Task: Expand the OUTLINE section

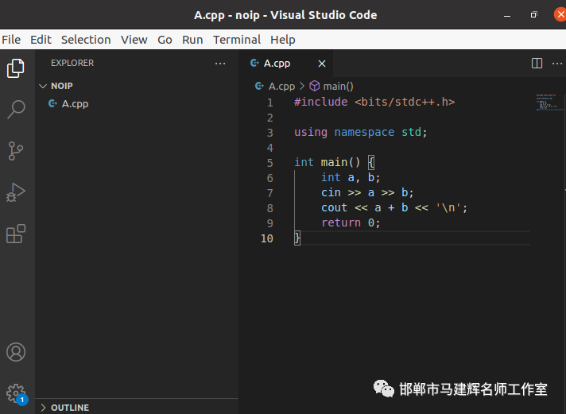Action: pos(43,408)
